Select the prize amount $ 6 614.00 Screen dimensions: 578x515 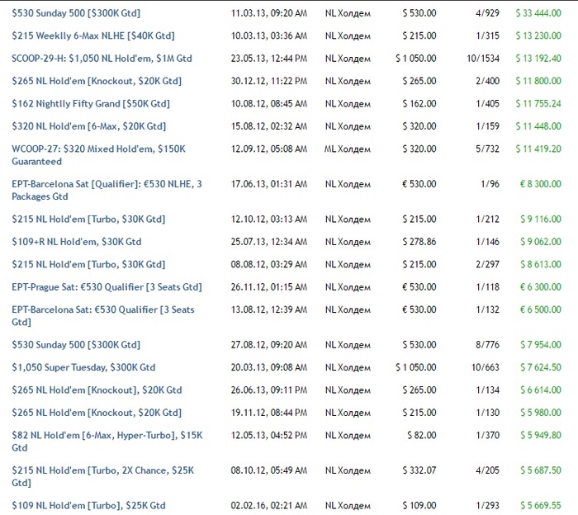tap(541, 390)
